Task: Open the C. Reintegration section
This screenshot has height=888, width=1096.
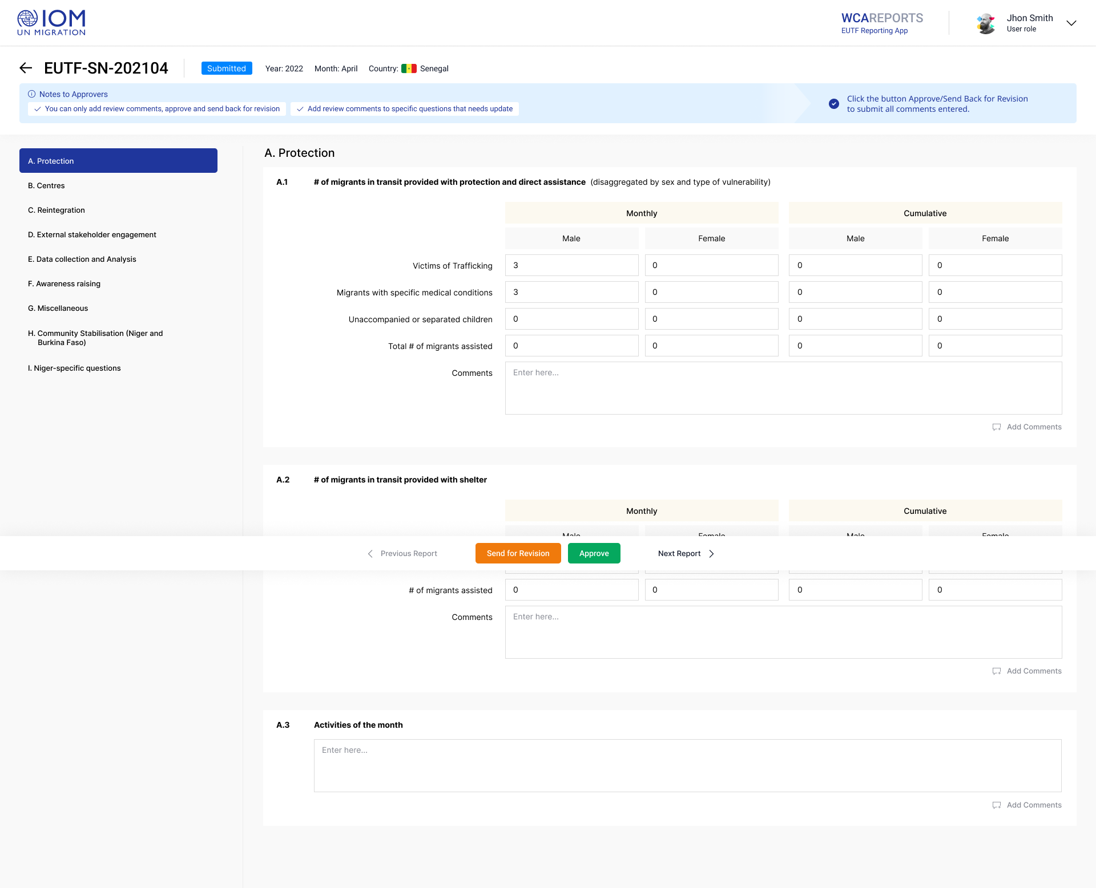Action: click(57, 210)
